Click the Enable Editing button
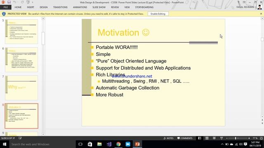 [158, 14]
